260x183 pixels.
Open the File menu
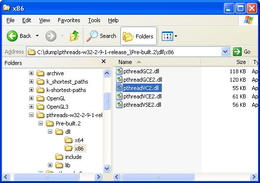click(10, 20)
